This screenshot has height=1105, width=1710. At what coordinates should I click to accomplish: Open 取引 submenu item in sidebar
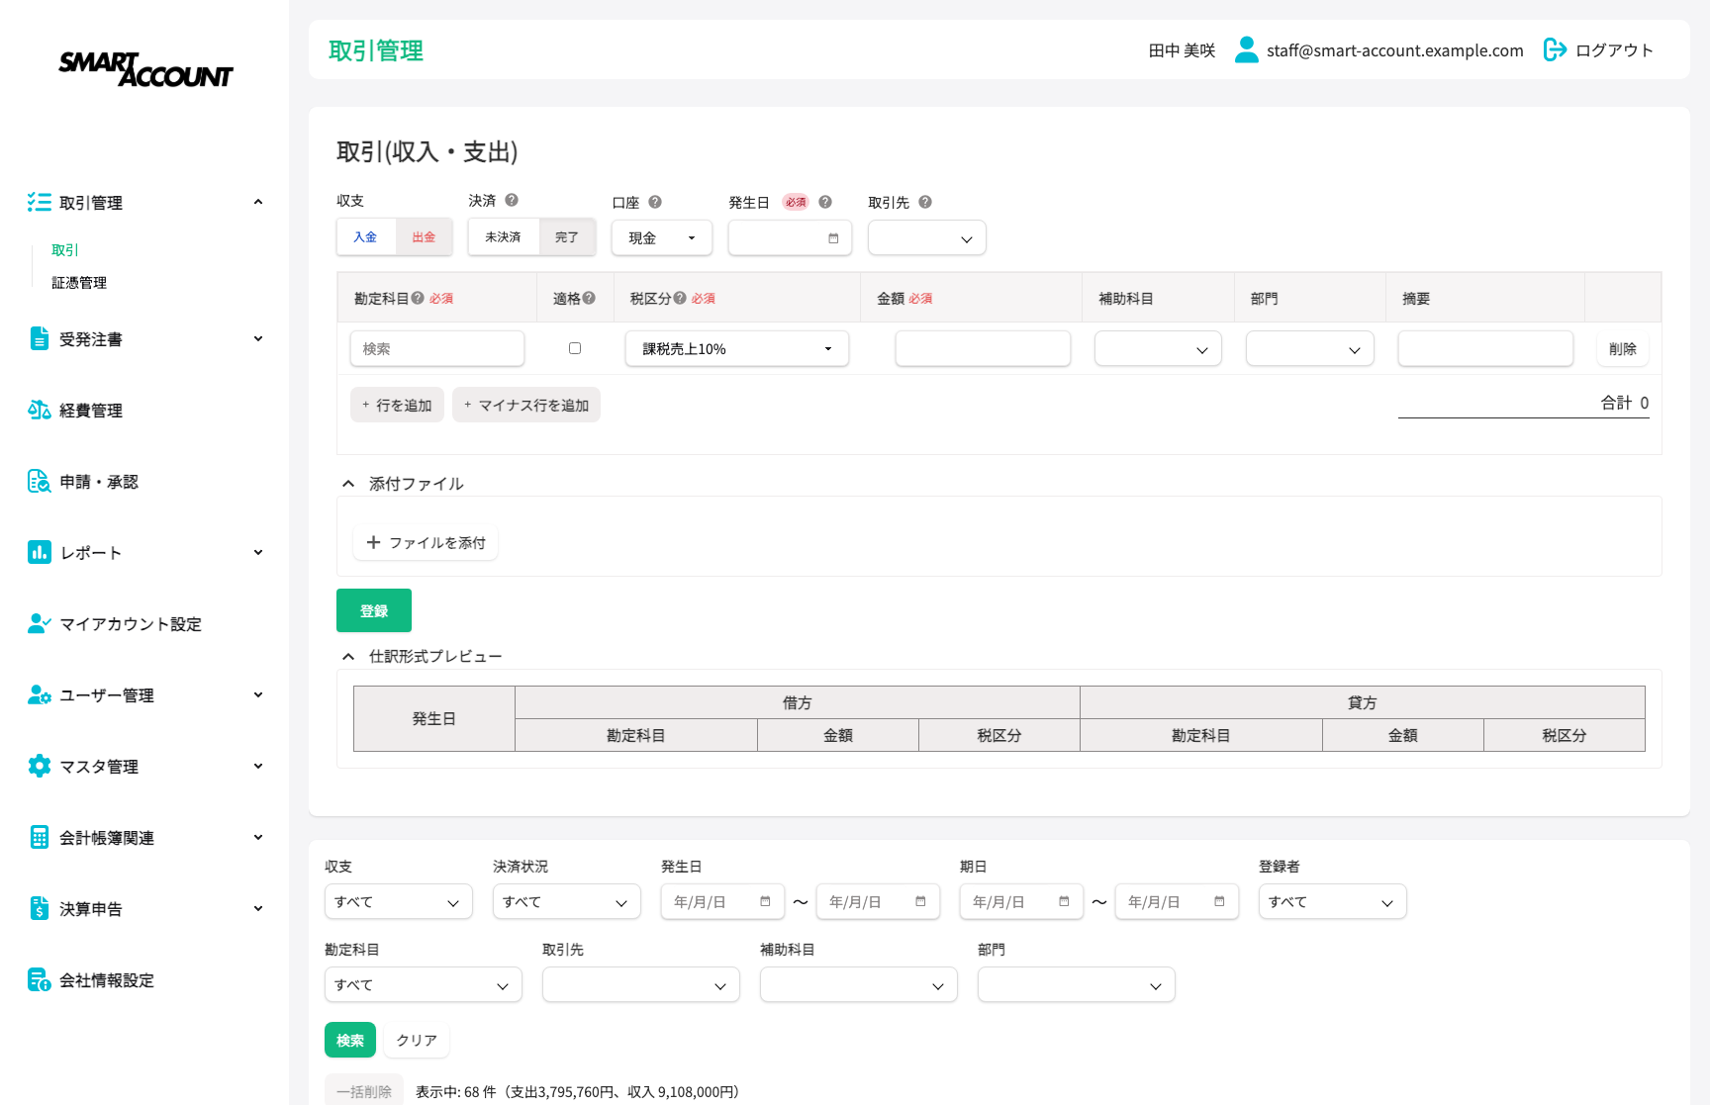65,250
